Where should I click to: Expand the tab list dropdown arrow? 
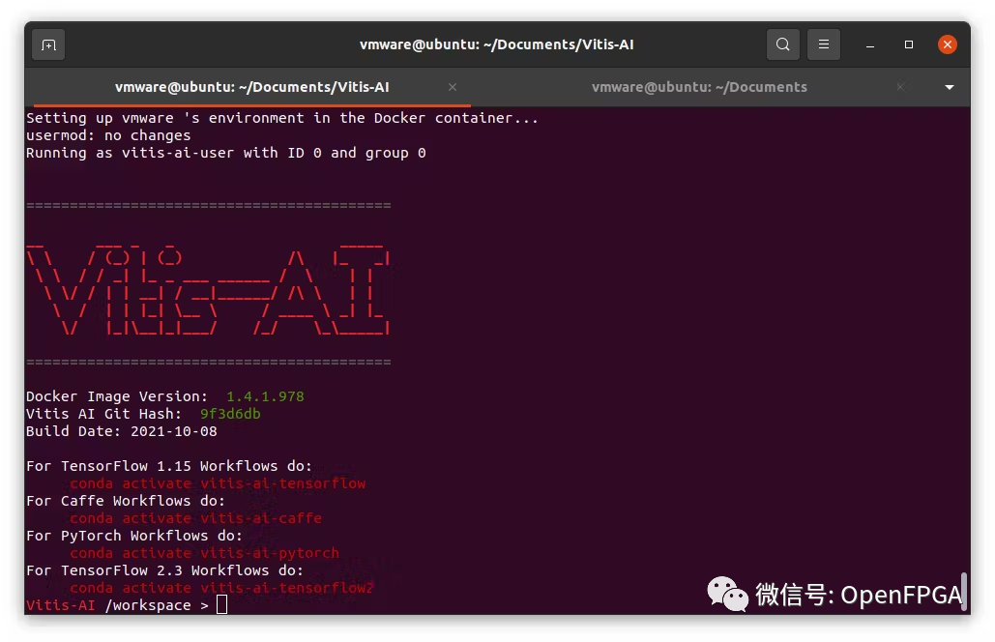(x=949, y=87)
